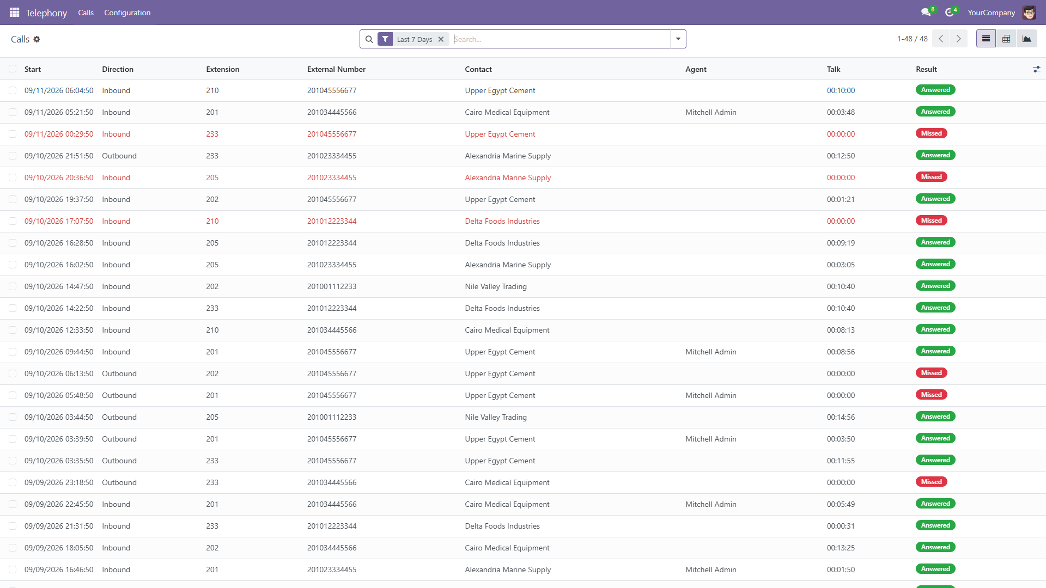Viewport: 1046px width, 588px height.
Task: Open the Configuration menu
Action: (x=127, y=13)
